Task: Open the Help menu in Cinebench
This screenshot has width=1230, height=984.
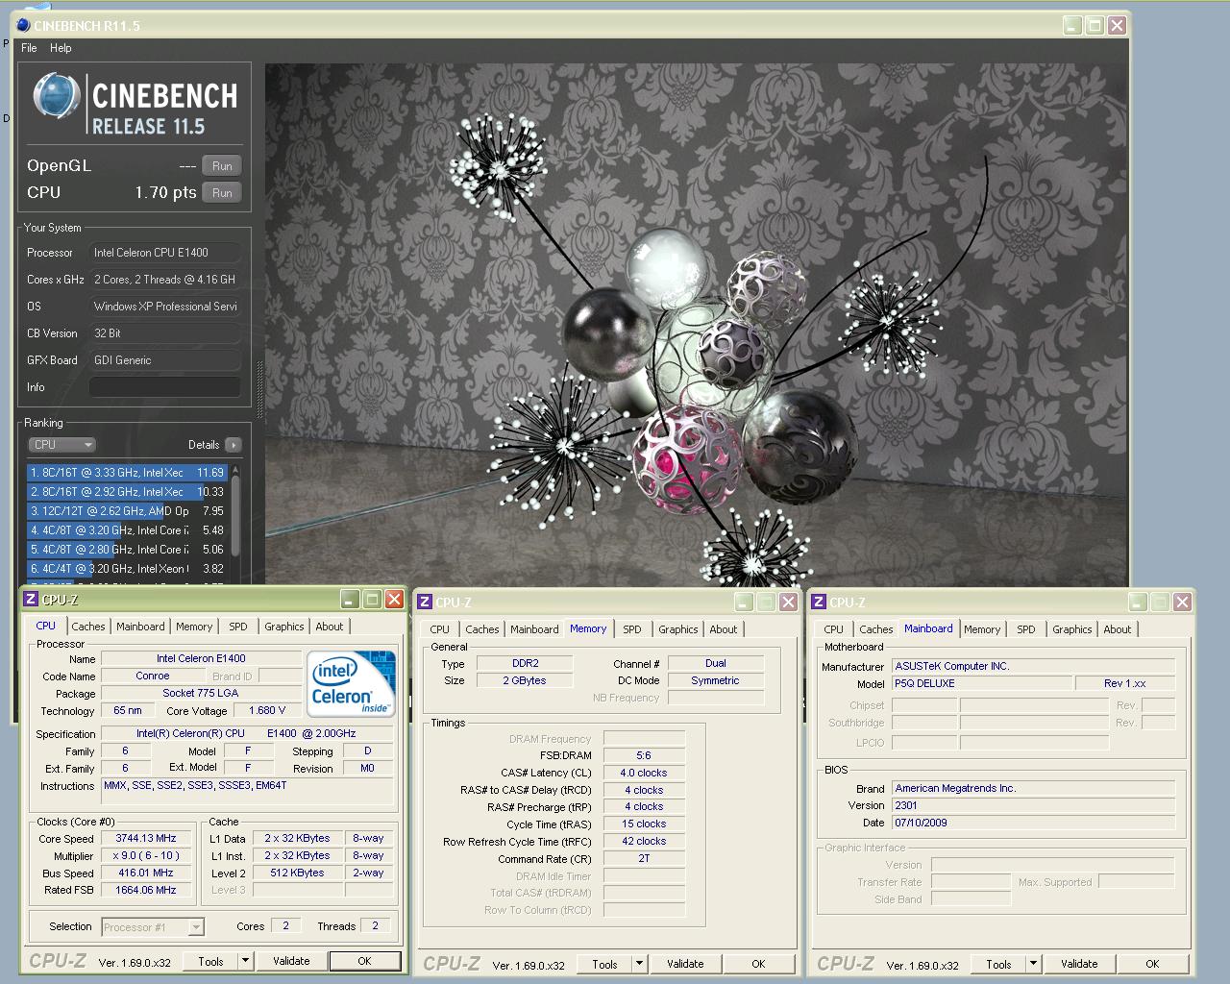Action: coord(61,48)
